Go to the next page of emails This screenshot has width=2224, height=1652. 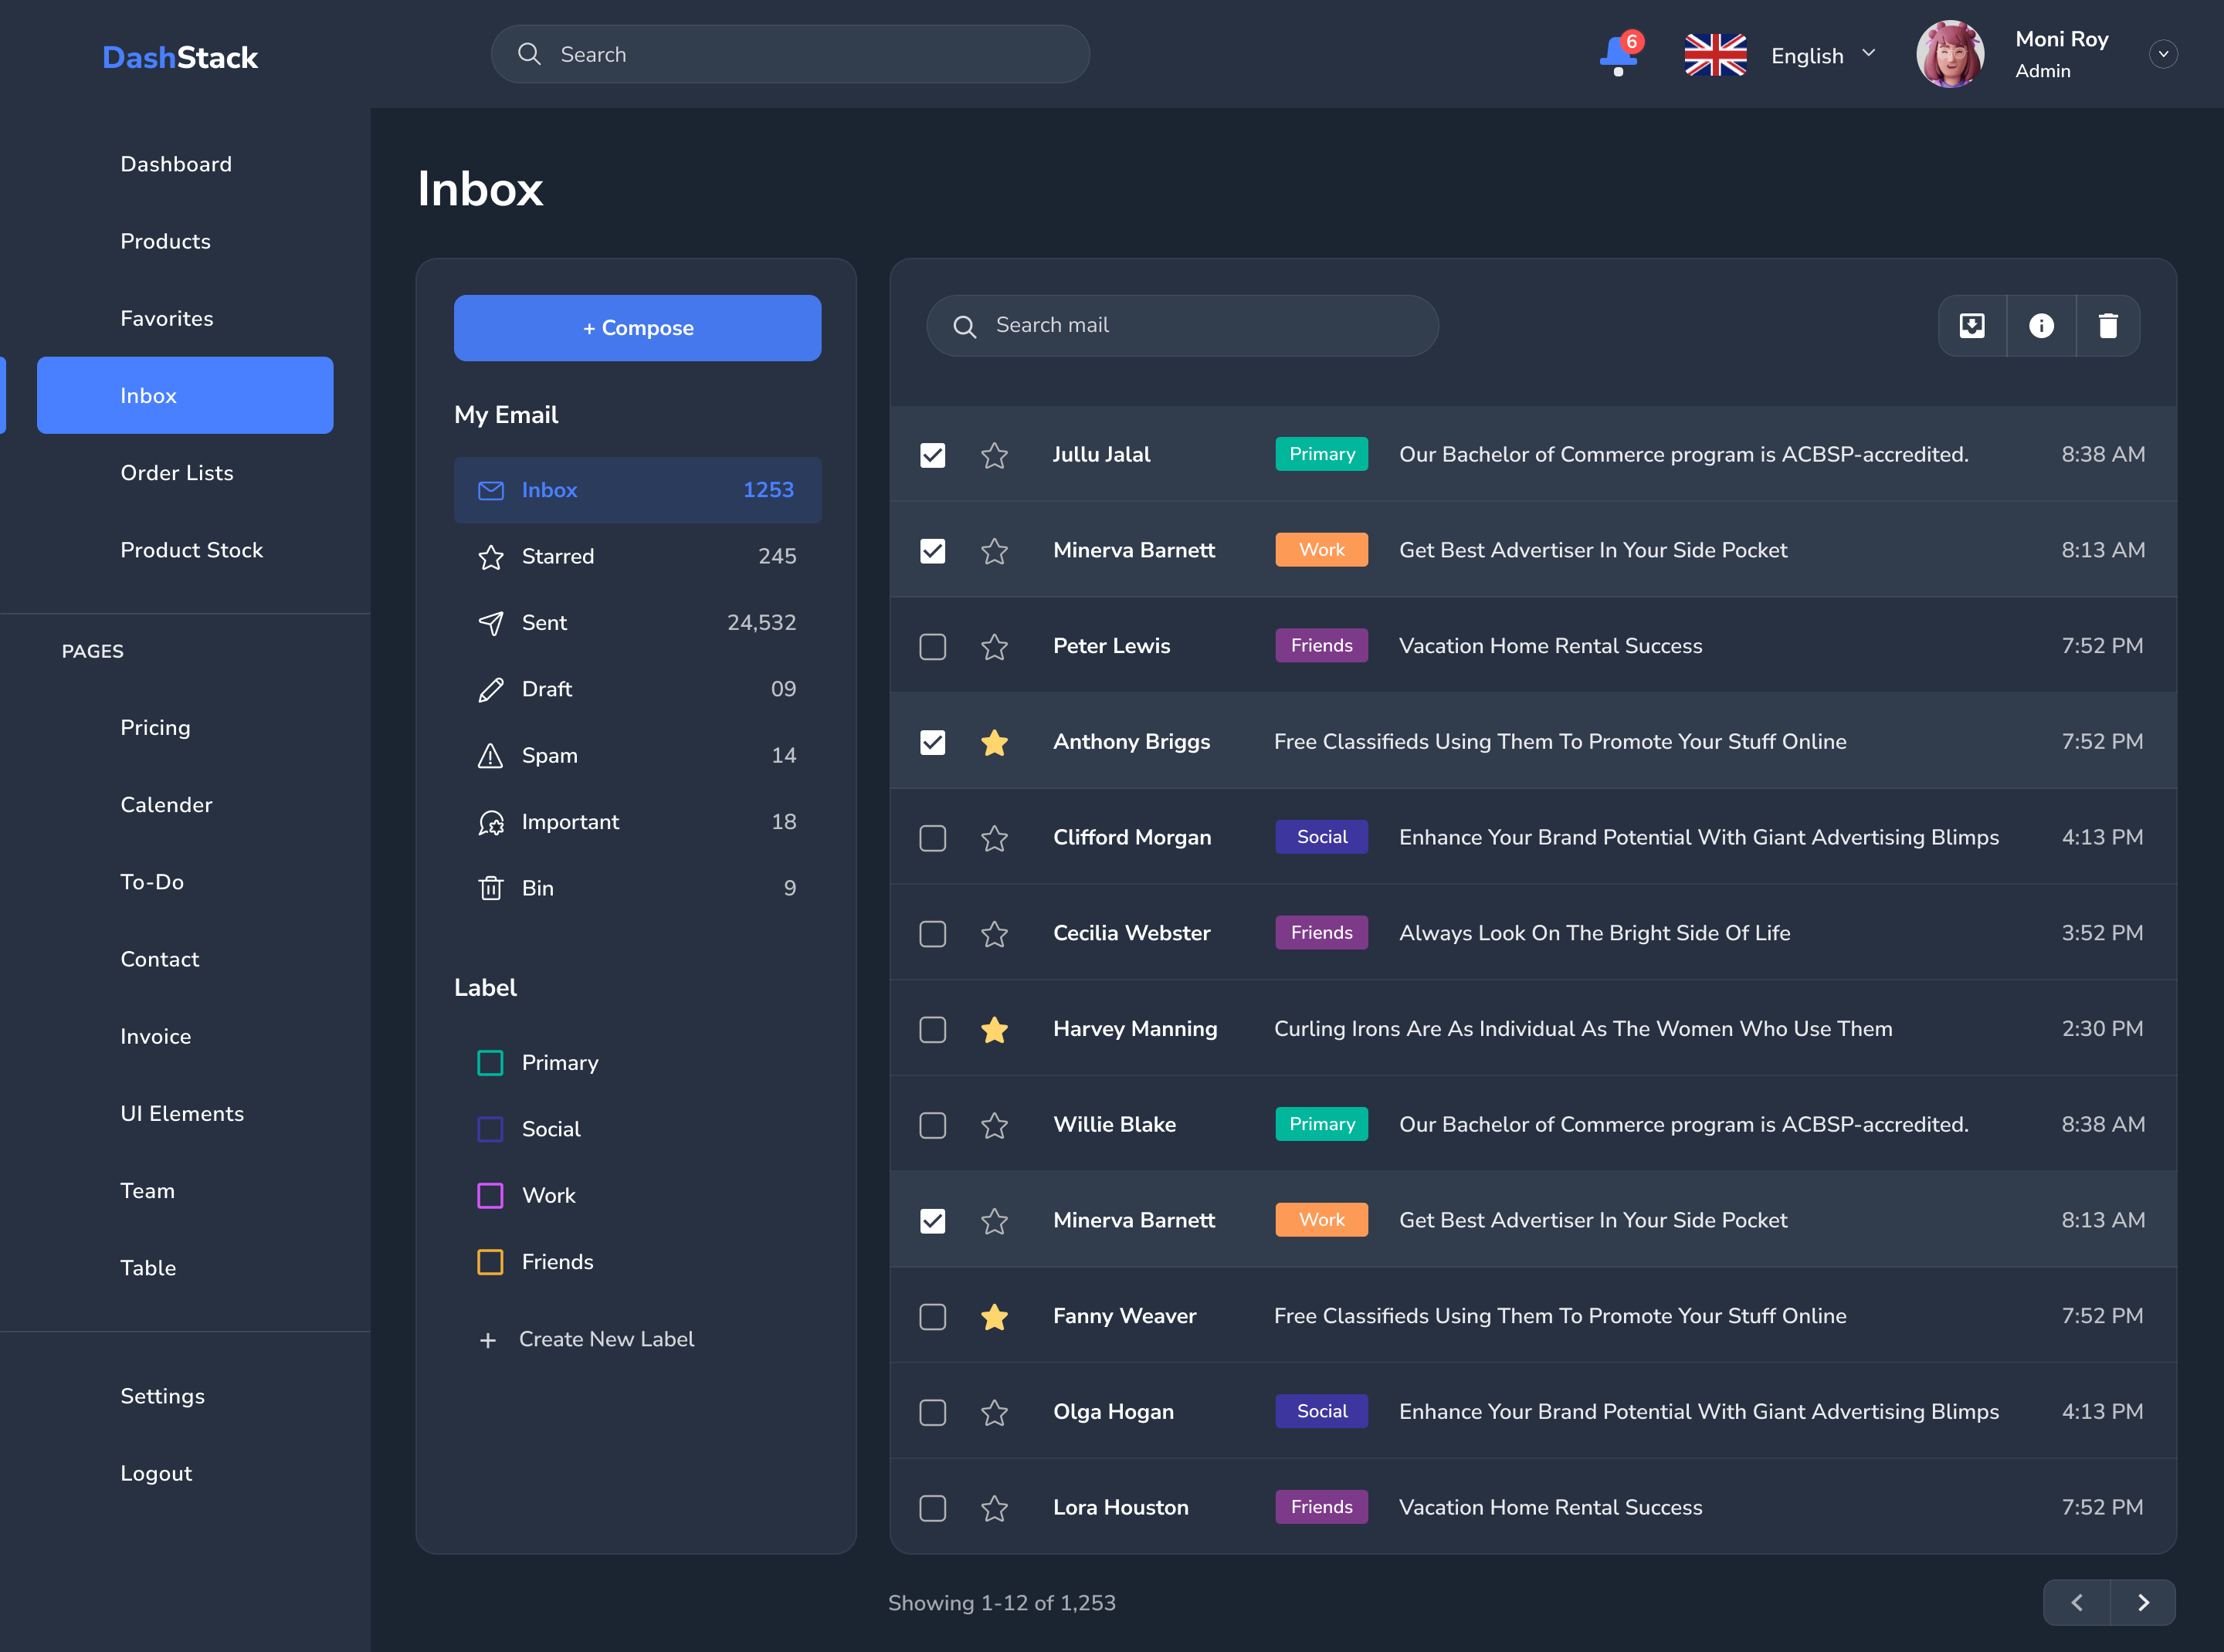point(2143,1603)
